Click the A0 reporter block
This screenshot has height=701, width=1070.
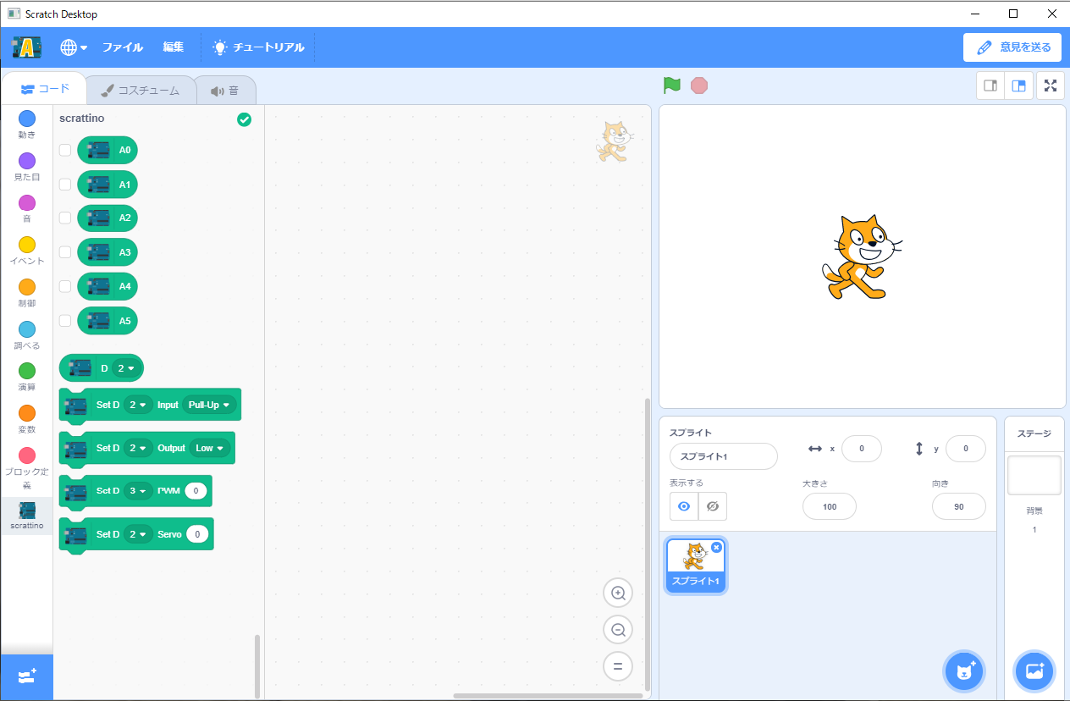[108, 150]
